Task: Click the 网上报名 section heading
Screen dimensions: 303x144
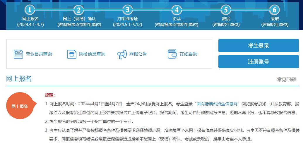Action: click(19, 79)
